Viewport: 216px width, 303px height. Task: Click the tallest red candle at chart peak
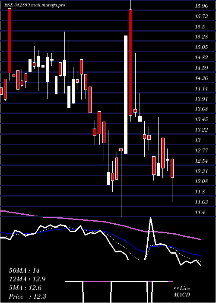click(x=130, y=62)
